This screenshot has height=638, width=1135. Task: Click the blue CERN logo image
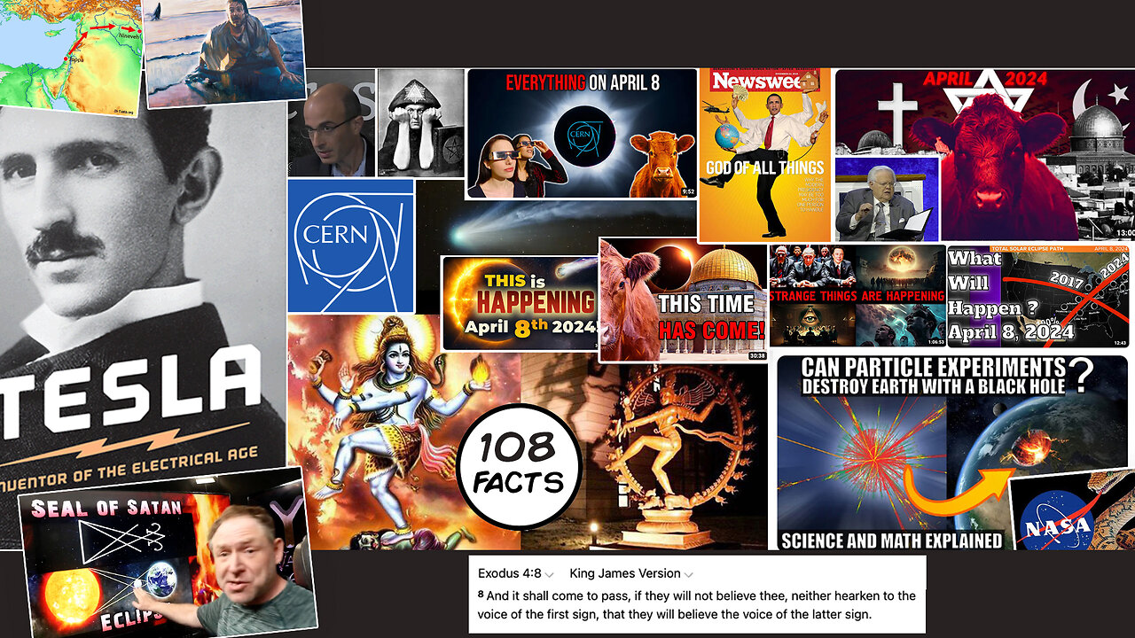click(351, 246)
